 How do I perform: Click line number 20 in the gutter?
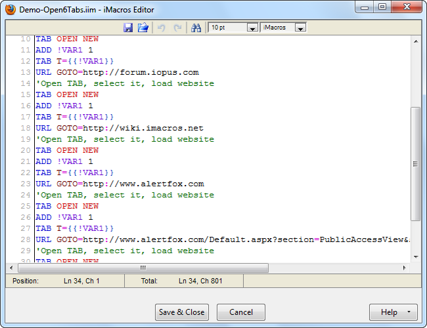click(26, 150)
